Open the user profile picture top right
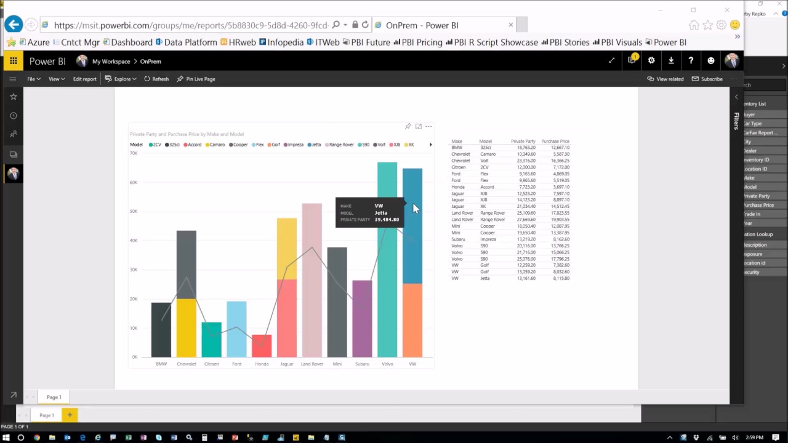The width and height of the screenshot is (788, 443). 731,60
